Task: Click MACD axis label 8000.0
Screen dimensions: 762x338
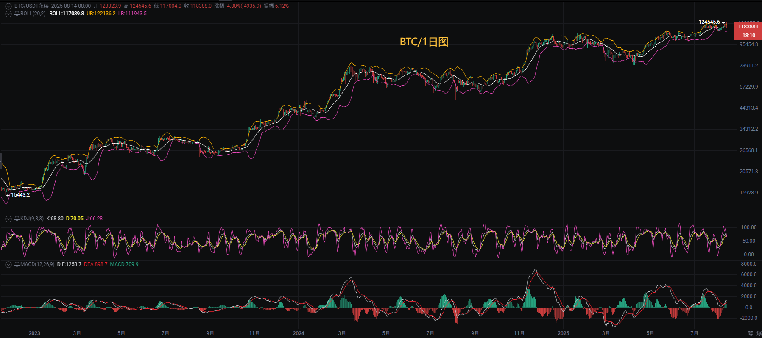Action: click(749, 264)
